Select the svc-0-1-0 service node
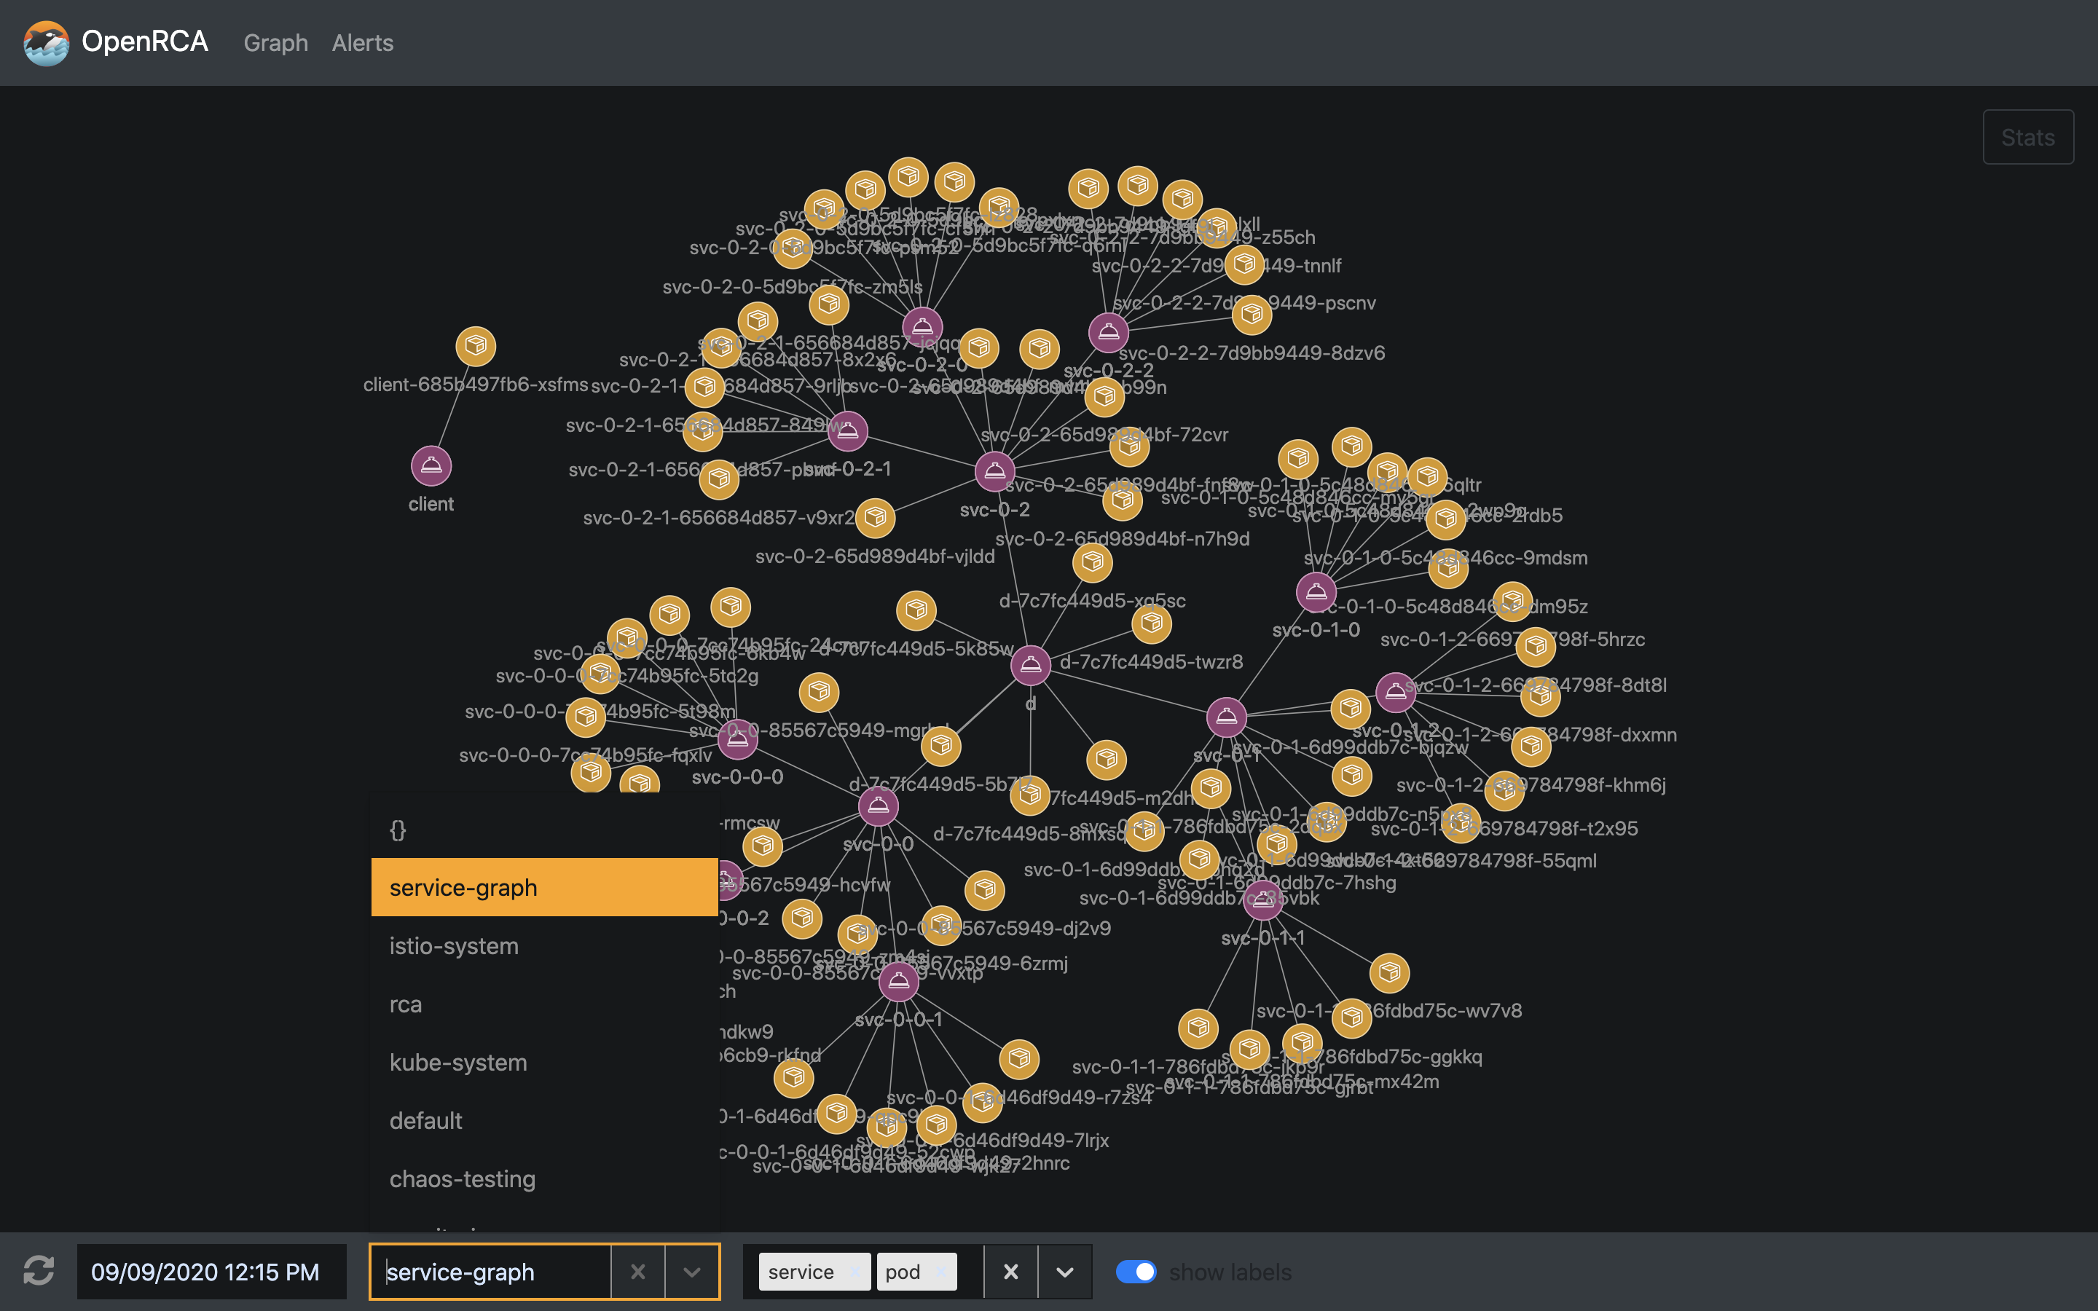The height and width of the screenshot is (1311, 2098). (x=1317, y=592)
